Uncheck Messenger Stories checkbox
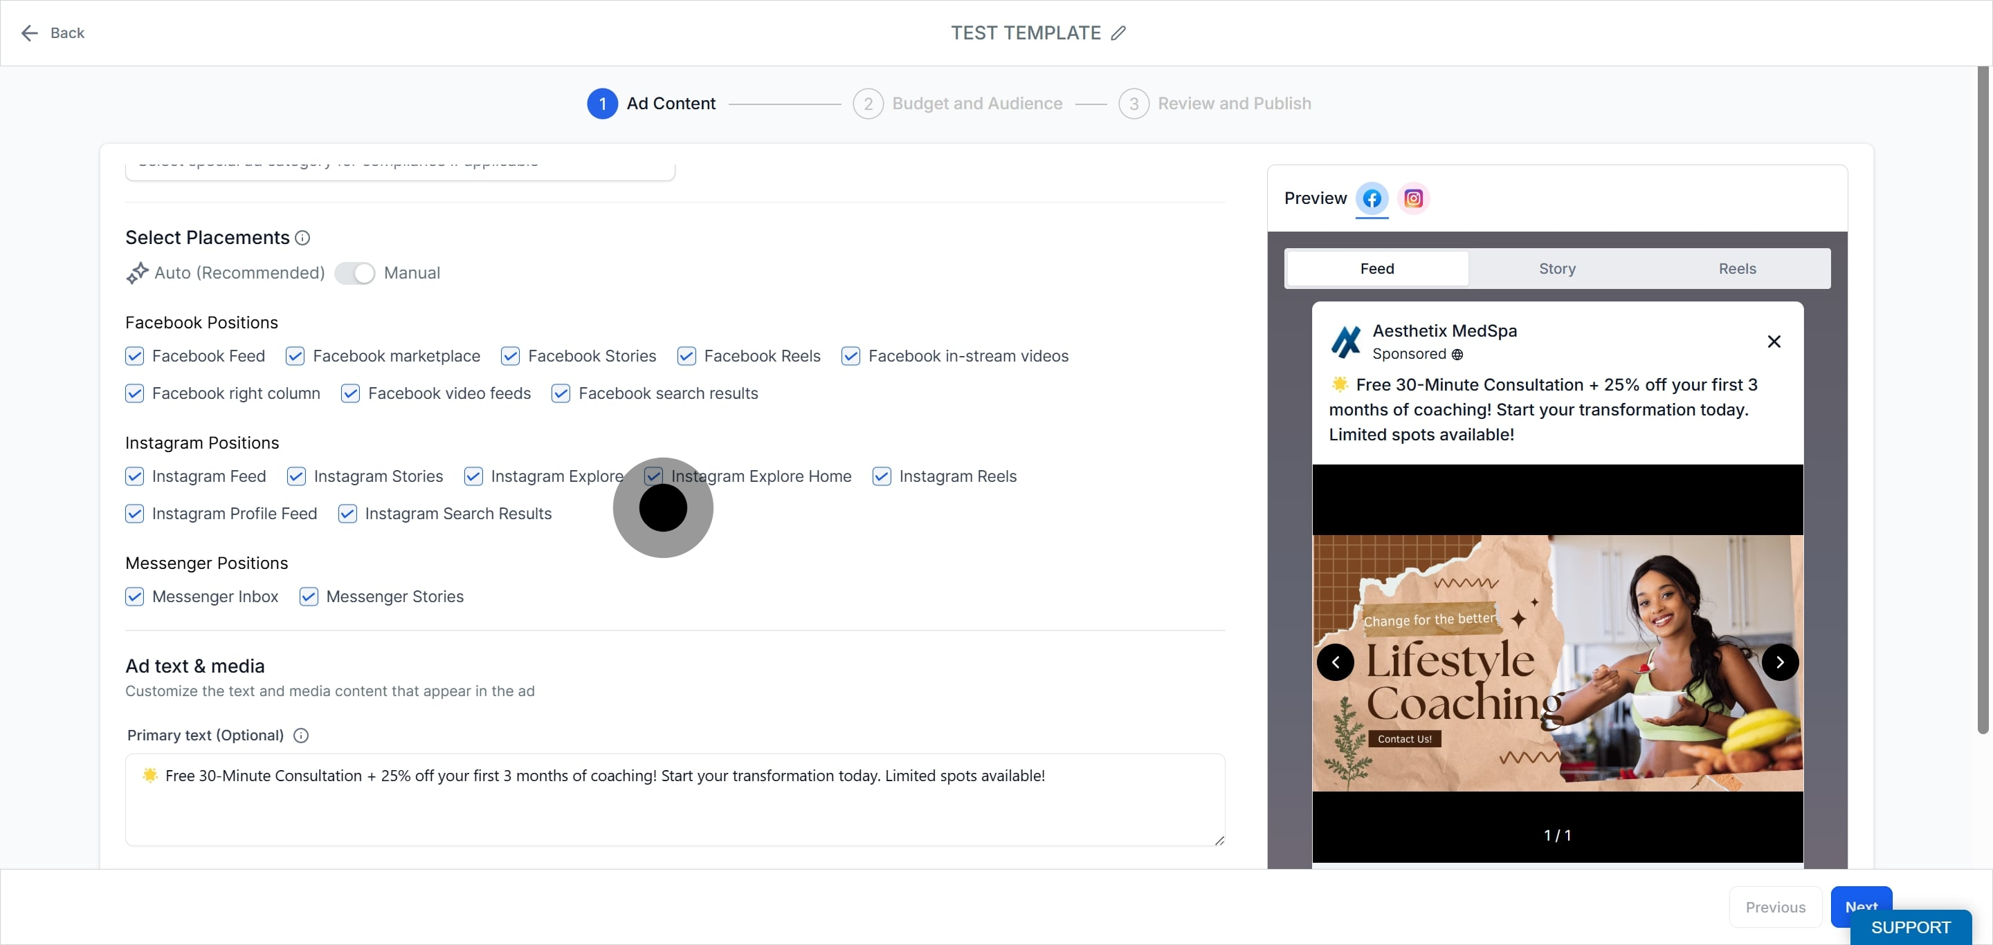Viewport: 1993px width, 945px height. point(309,597)
